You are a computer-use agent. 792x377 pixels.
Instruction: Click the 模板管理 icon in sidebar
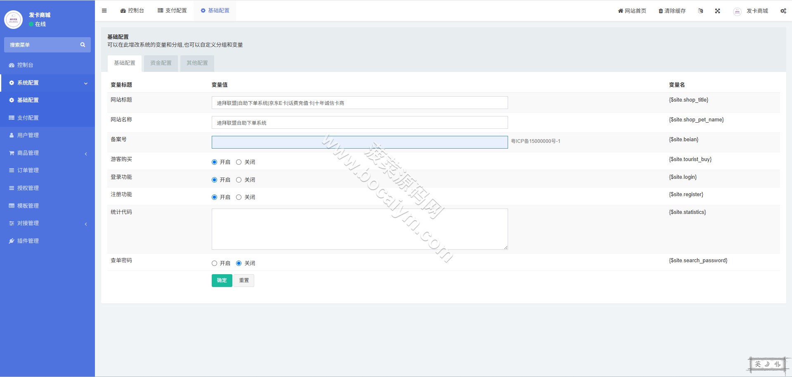[x=12, y=206]
